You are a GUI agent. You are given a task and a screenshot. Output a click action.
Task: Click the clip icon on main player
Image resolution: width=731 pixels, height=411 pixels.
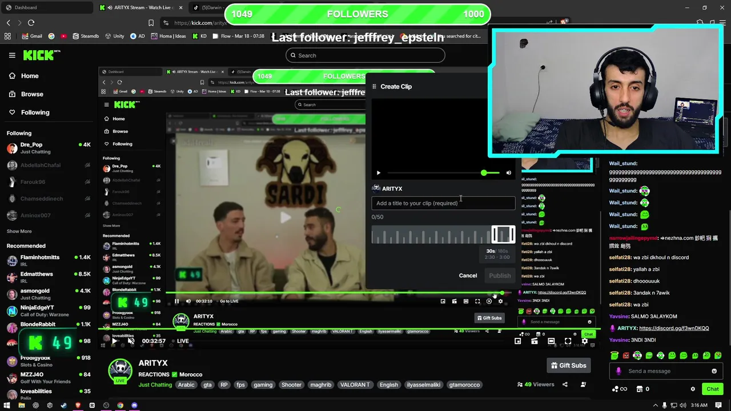point(535,341)
